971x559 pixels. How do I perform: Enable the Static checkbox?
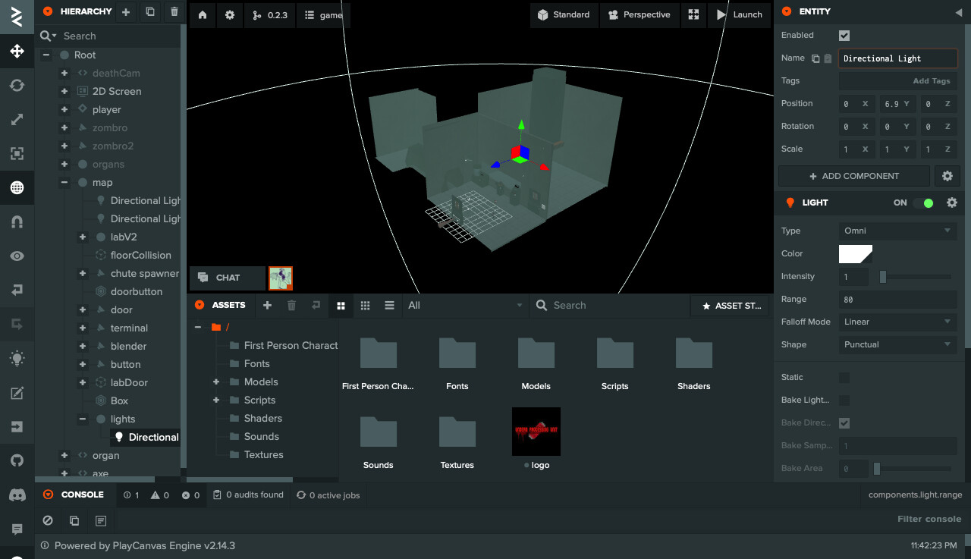point(844,377)
